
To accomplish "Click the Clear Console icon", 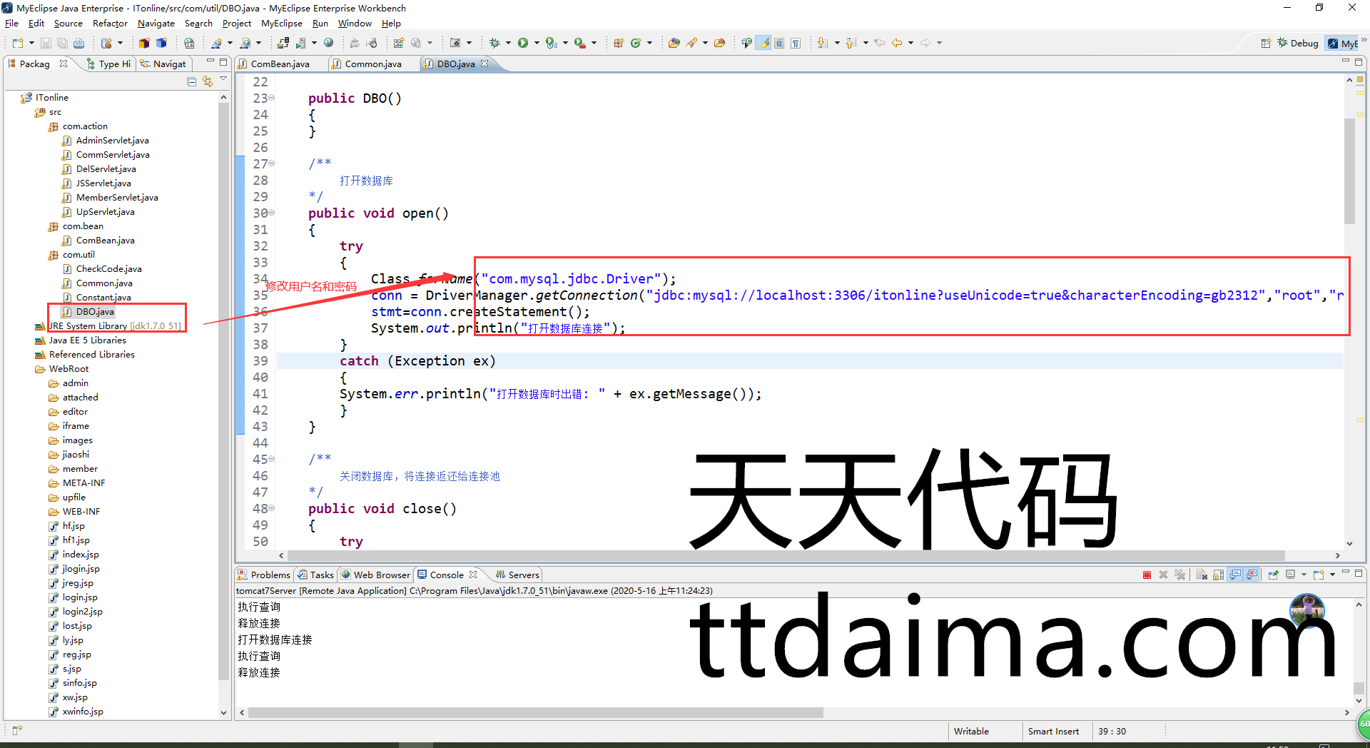I will tap(1202, 575).
